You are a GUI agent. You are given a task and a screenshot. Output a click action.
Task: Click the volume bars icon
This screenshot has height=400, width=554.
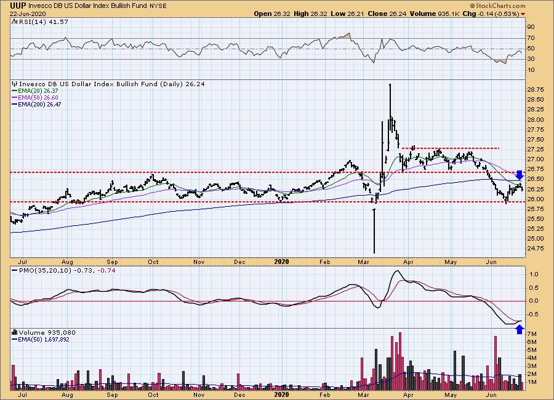(15, 332)
